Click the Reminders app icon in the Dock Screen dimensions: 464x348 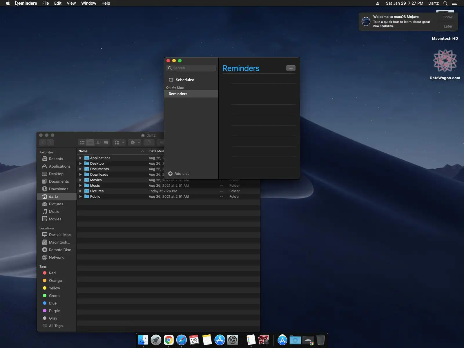[251, 340]
